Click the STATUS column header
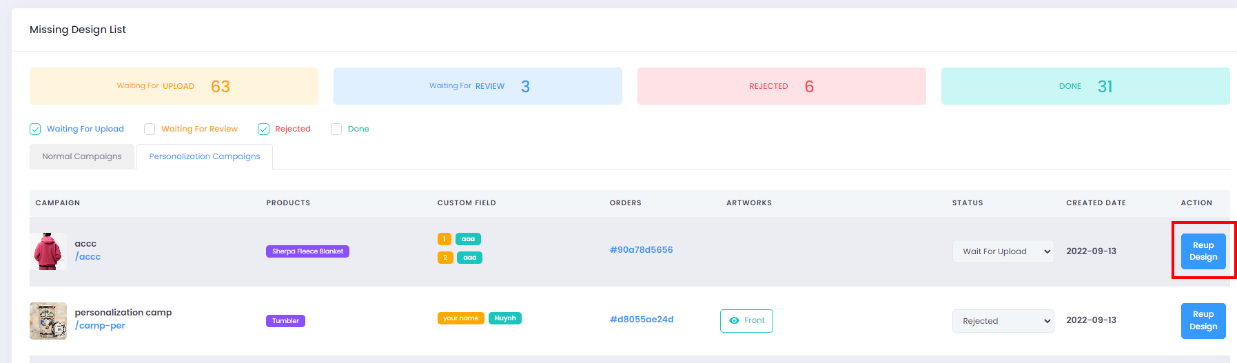This screenshot has height=363, width=1237. (968, 203)
